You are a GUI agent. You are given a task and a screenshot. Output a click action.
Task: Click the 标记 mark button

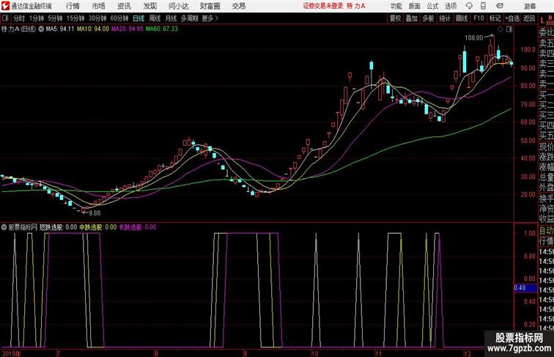pos(495,18)
